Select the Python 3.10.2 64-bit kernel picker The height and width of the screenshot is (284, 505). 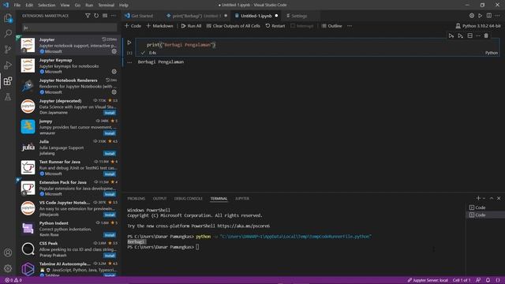[x=478, y=26]
